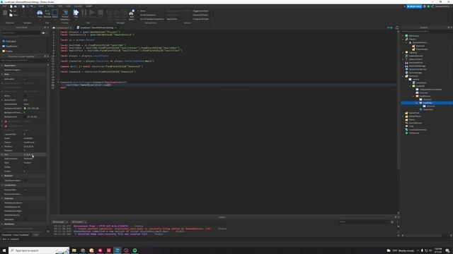Viewport: 453px width, 254px height.
Task: Click TextButton in the Insert Object list
Action: pyautogui.click(x=11, y=46)
